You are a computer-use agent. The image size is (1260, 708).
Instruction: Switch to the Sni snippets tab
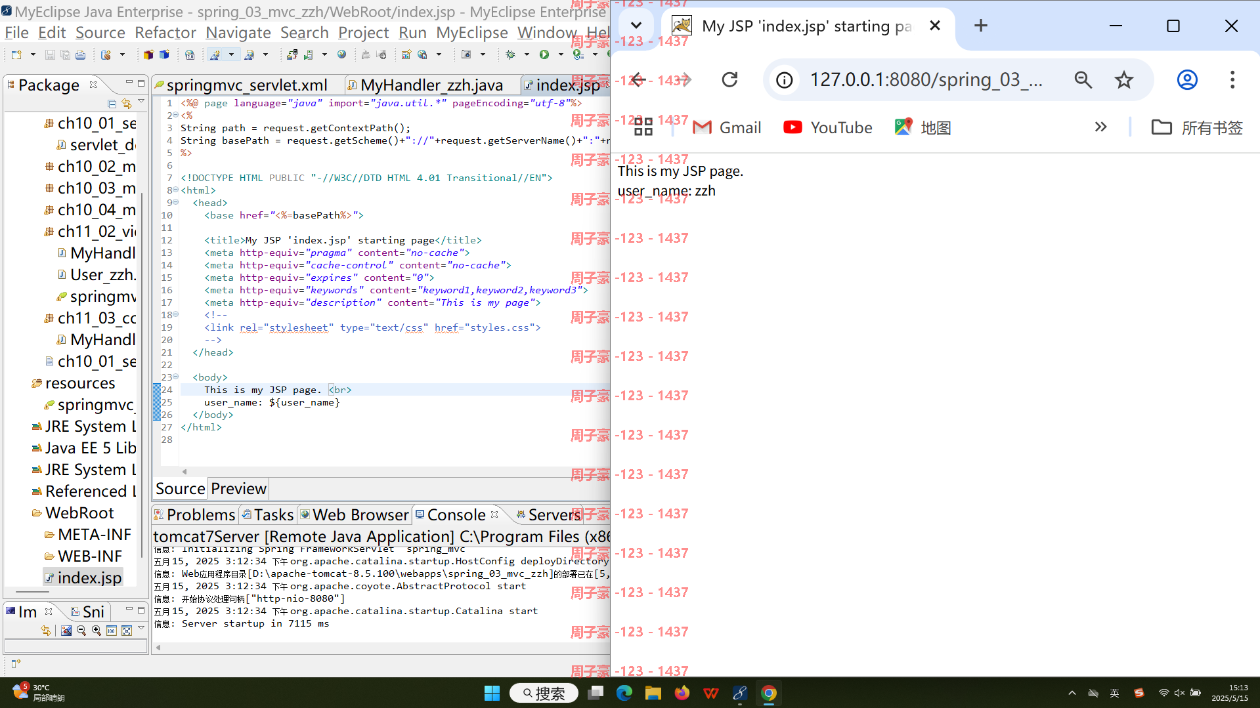87,612
